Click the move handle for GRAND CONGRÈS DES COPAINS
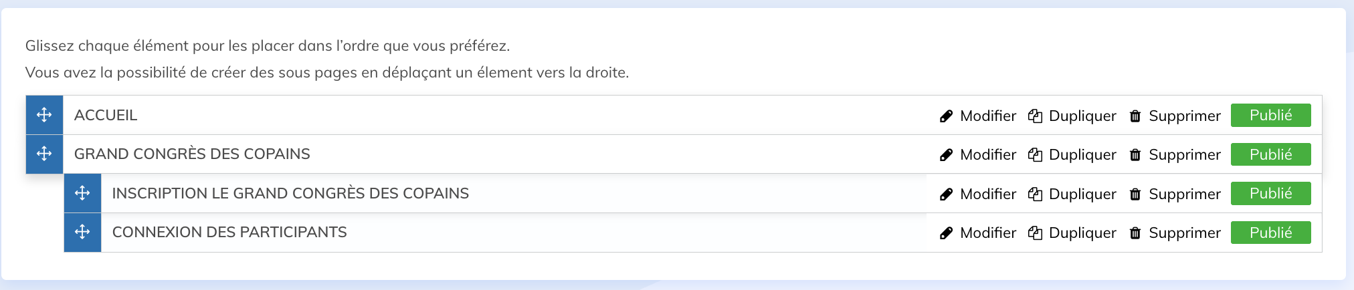 pyautogui.click(x=44, y=154)
